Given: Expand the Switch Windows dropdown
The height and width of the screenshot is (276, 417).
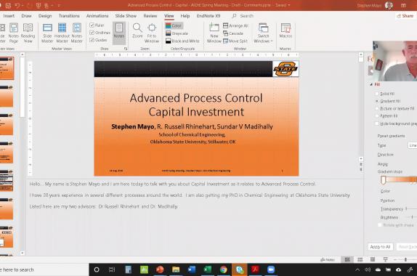Looking at the screenshot, I should [263, 33].
